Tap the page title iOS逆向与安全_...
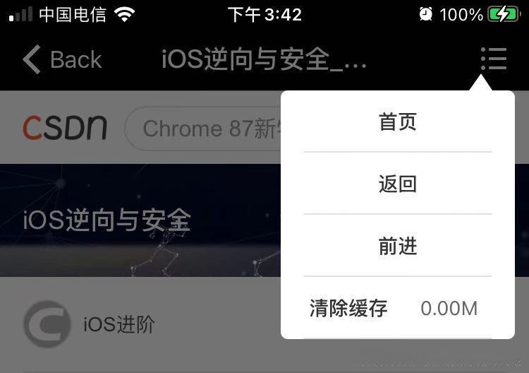529x373 pixels. [x=264, y=59]
